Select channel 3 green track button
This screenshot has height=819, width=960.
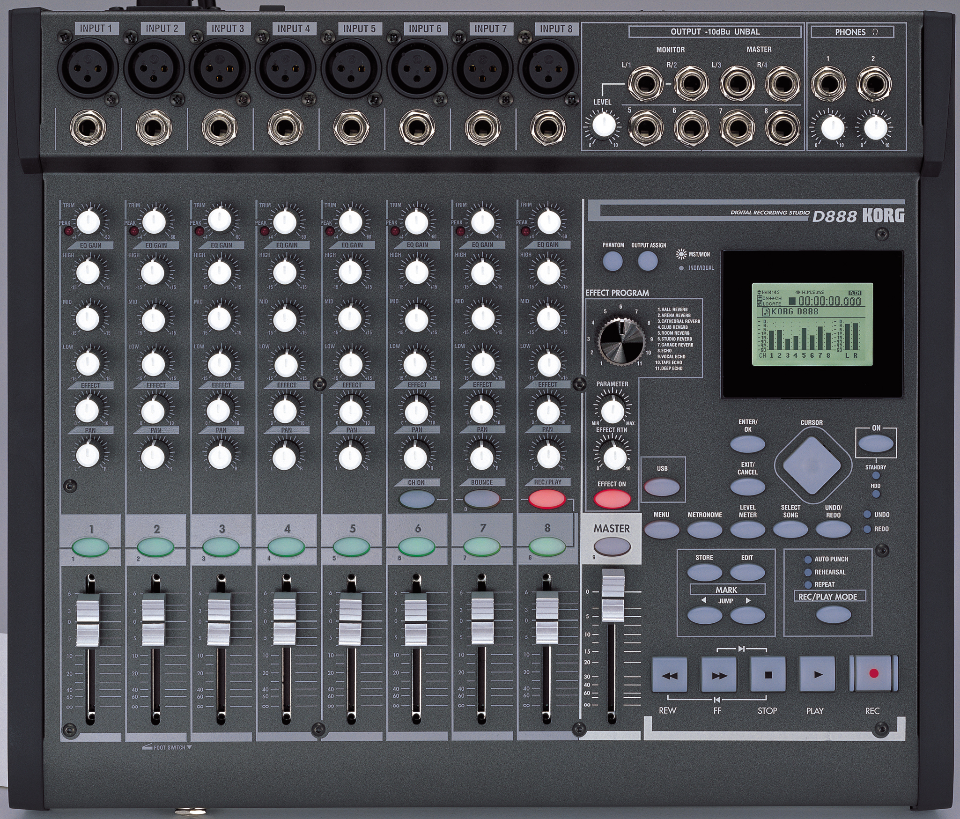point(221,546)
